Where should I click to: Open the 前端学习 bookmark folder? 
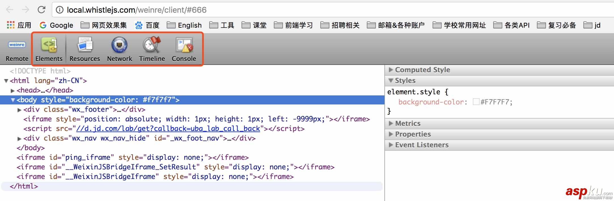tap(293, 25)
